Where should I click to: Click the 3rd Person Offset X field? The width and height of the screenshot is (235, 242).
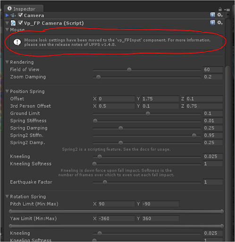(x=117, y=106)
